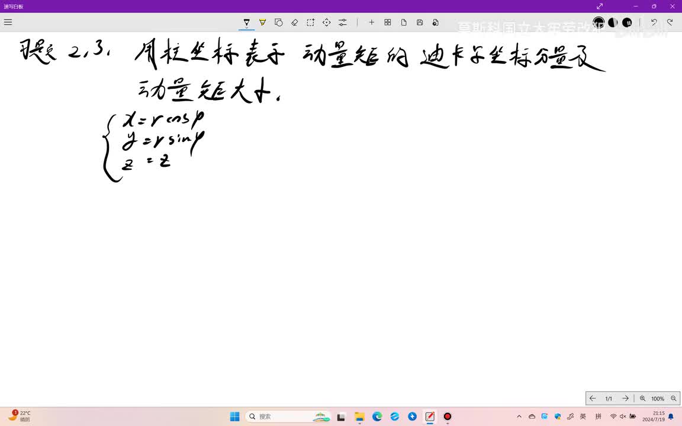Open Wi-Fi network settings tray icon
682x426 pixels.
[613, 417]
